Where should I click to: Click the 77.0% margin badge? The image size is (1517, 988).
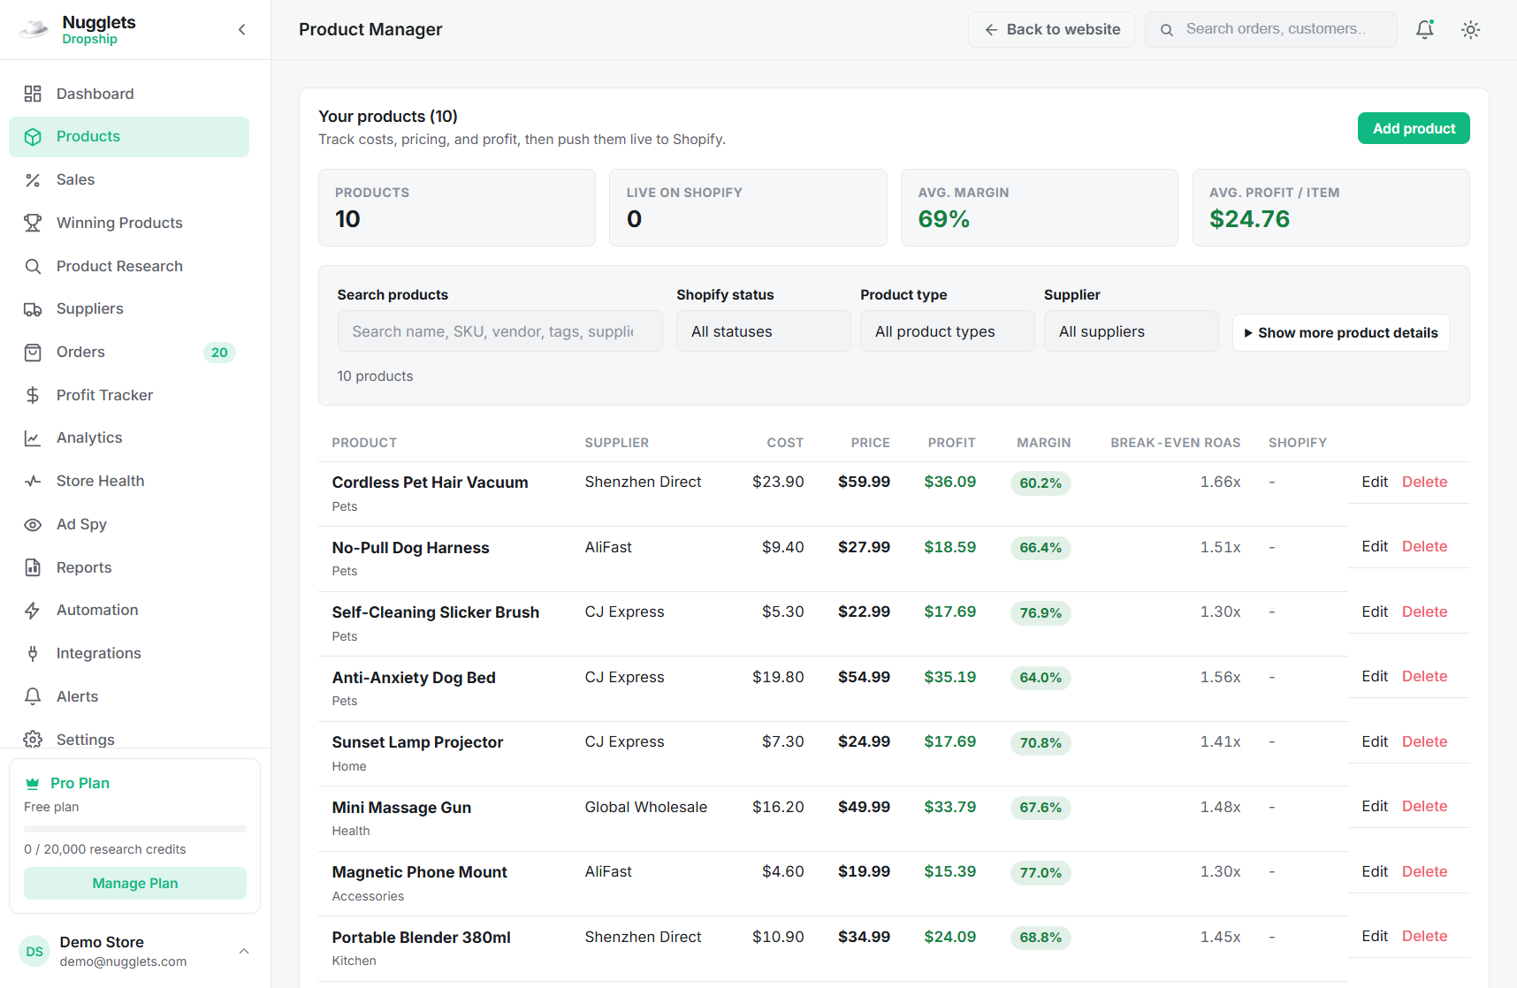(x=1041, y=873)
